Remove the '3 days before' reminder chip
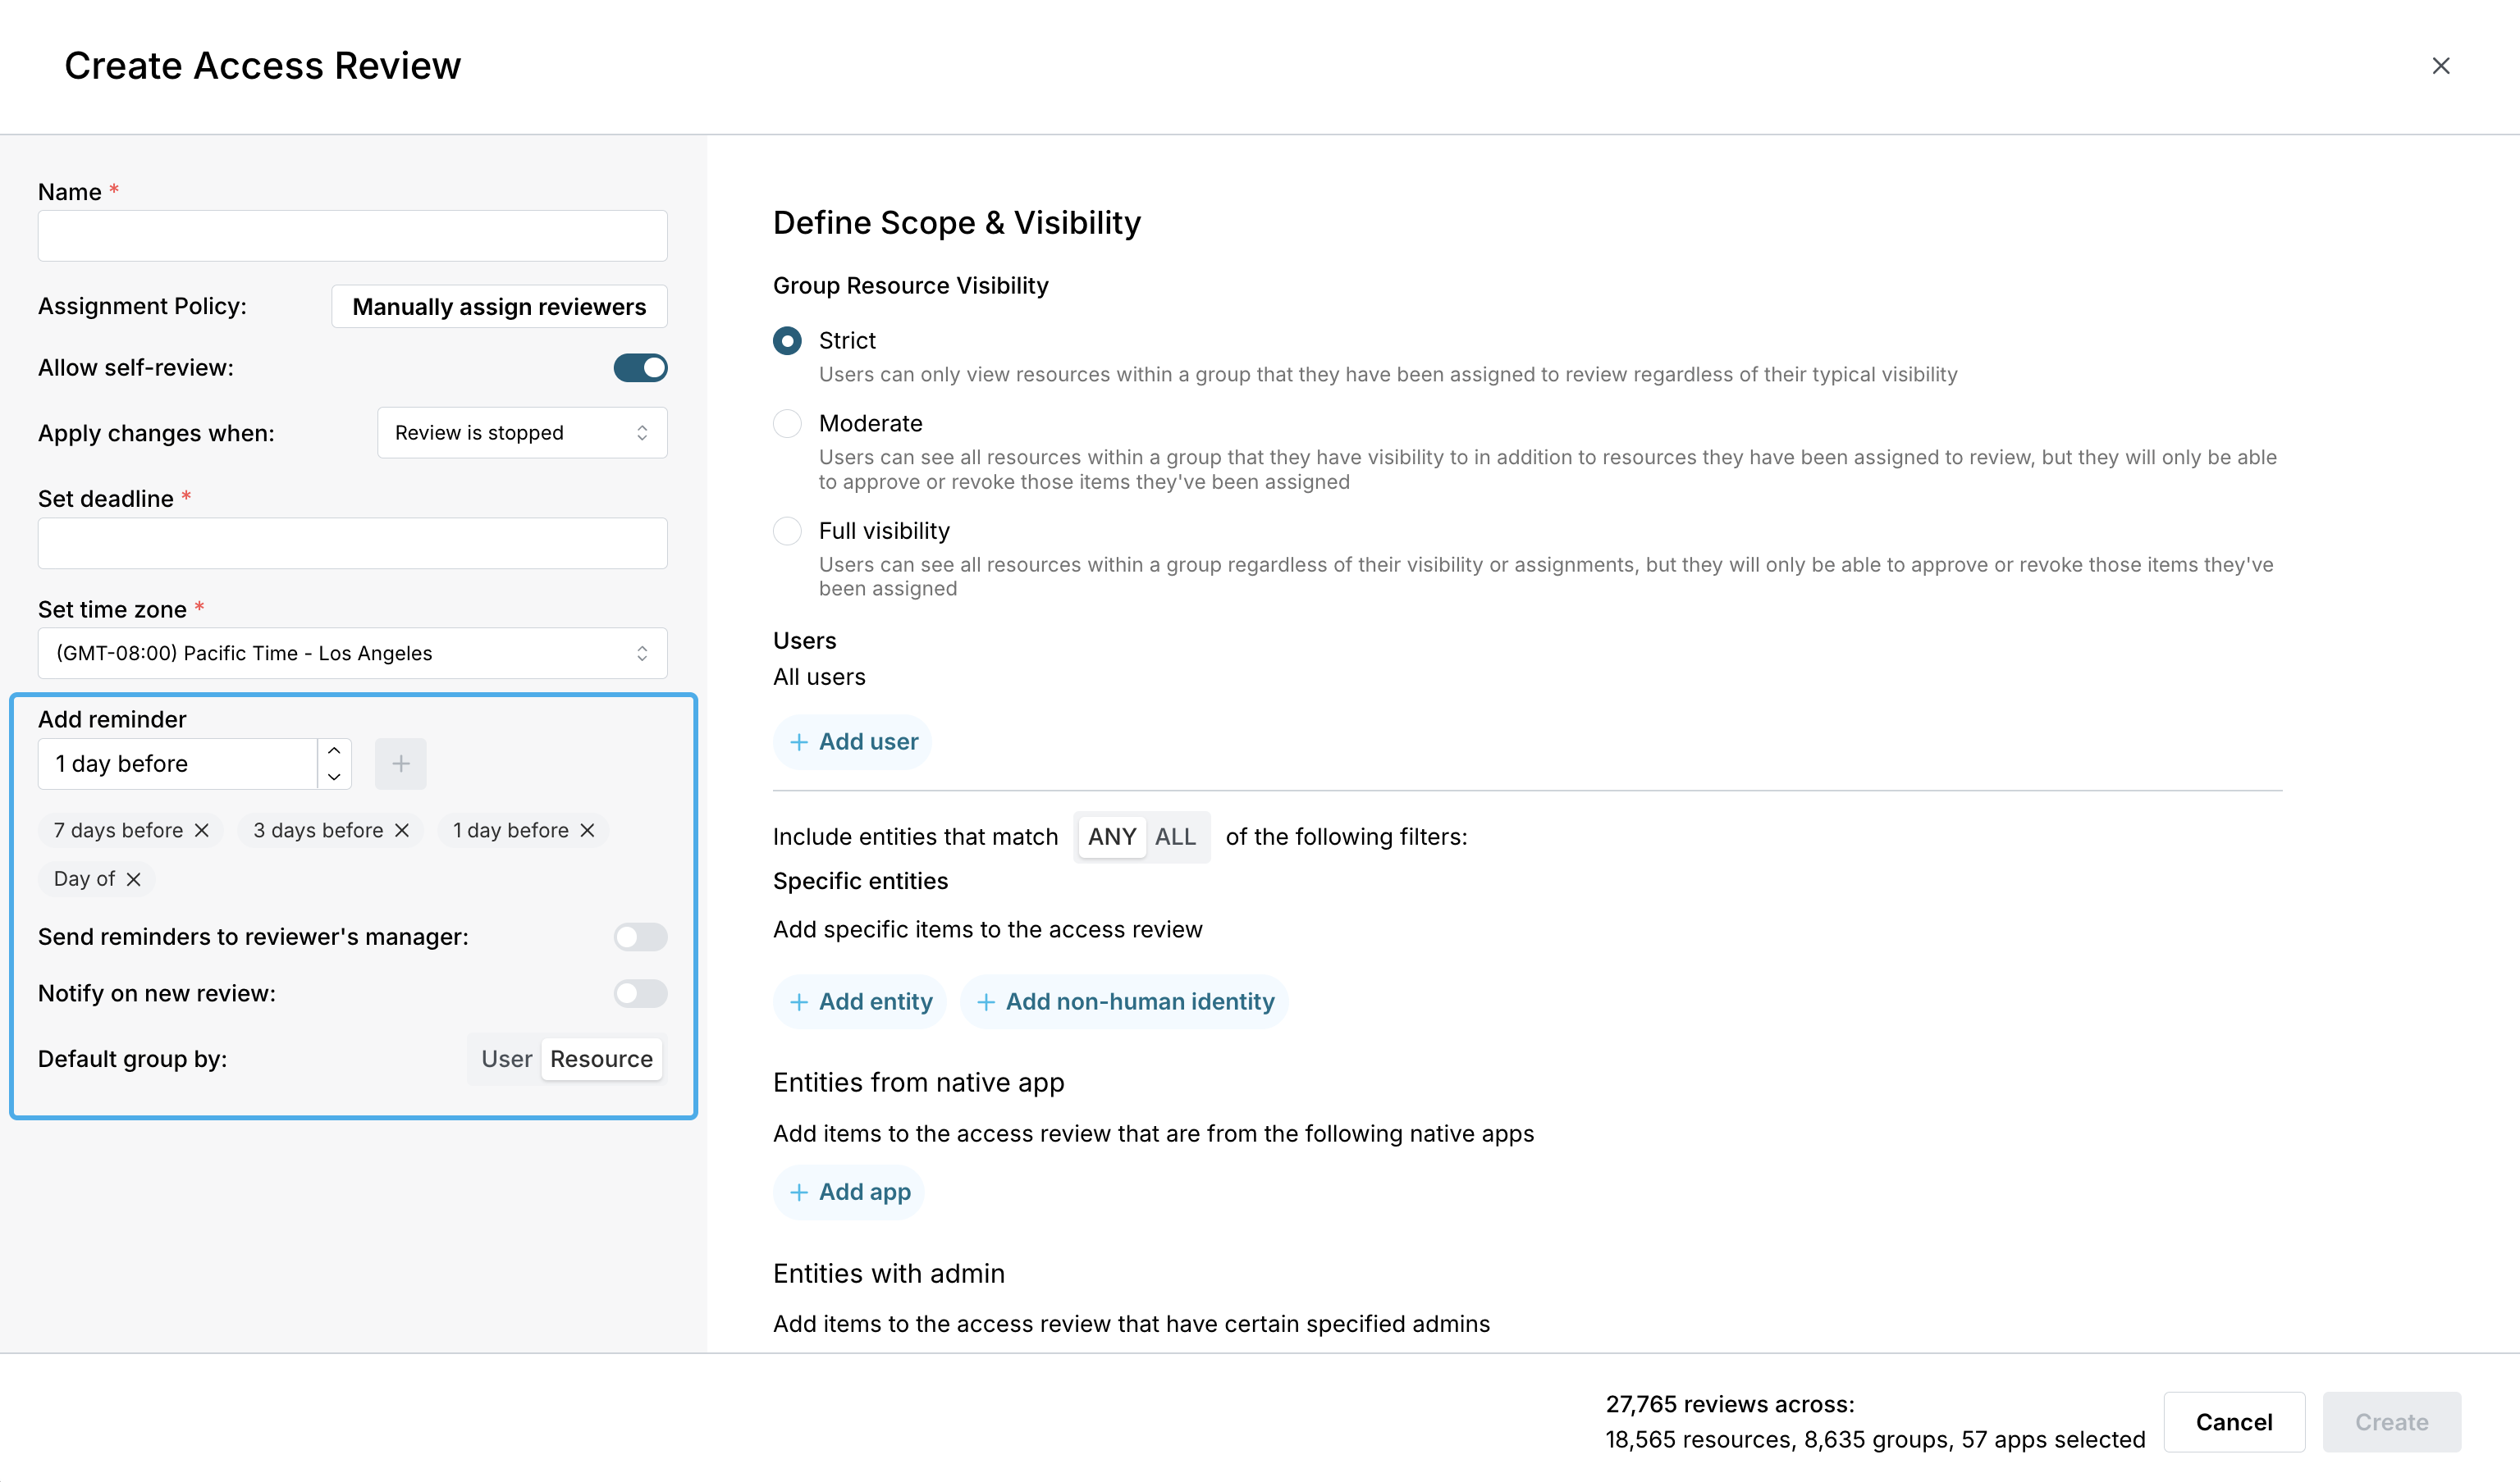This screenshot has width=2520, height=1482. 402,831
